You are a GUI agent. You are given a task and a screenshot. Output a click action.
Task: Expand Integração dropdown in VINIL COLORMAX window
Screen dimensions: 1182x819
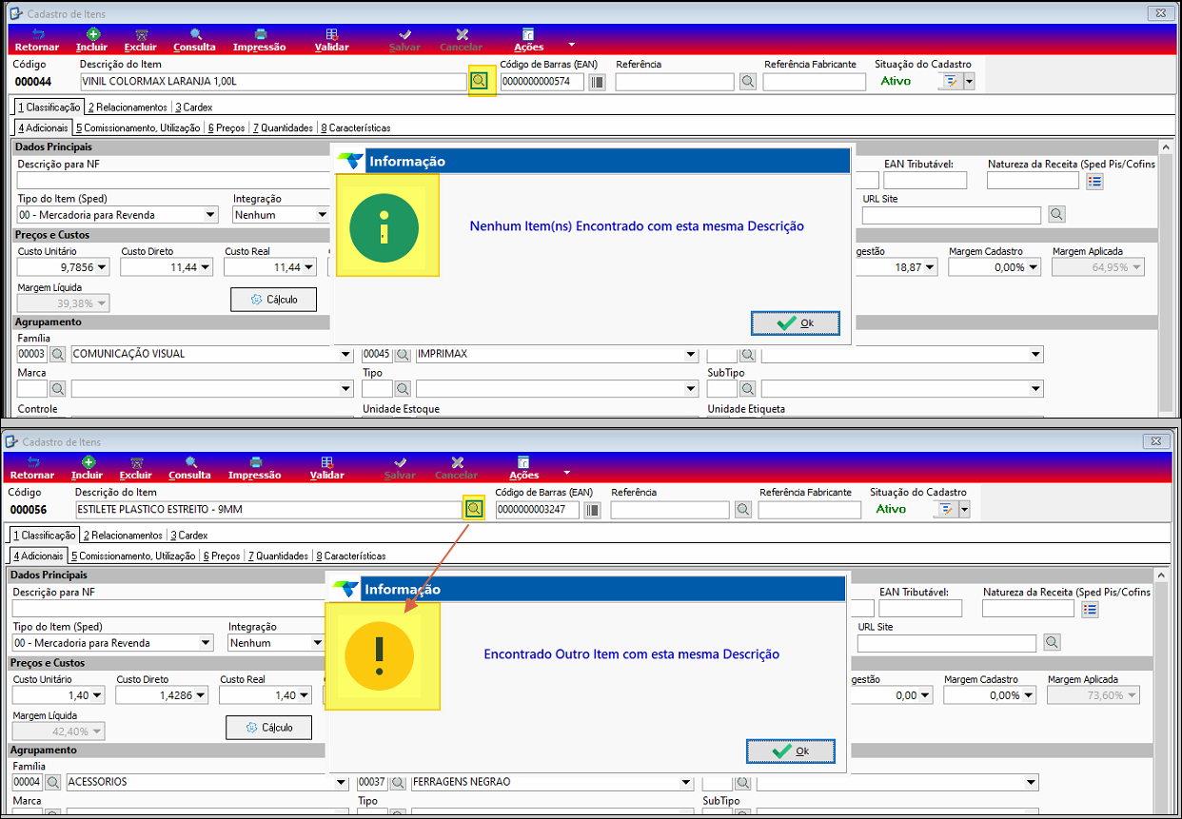tap(322, 215)
